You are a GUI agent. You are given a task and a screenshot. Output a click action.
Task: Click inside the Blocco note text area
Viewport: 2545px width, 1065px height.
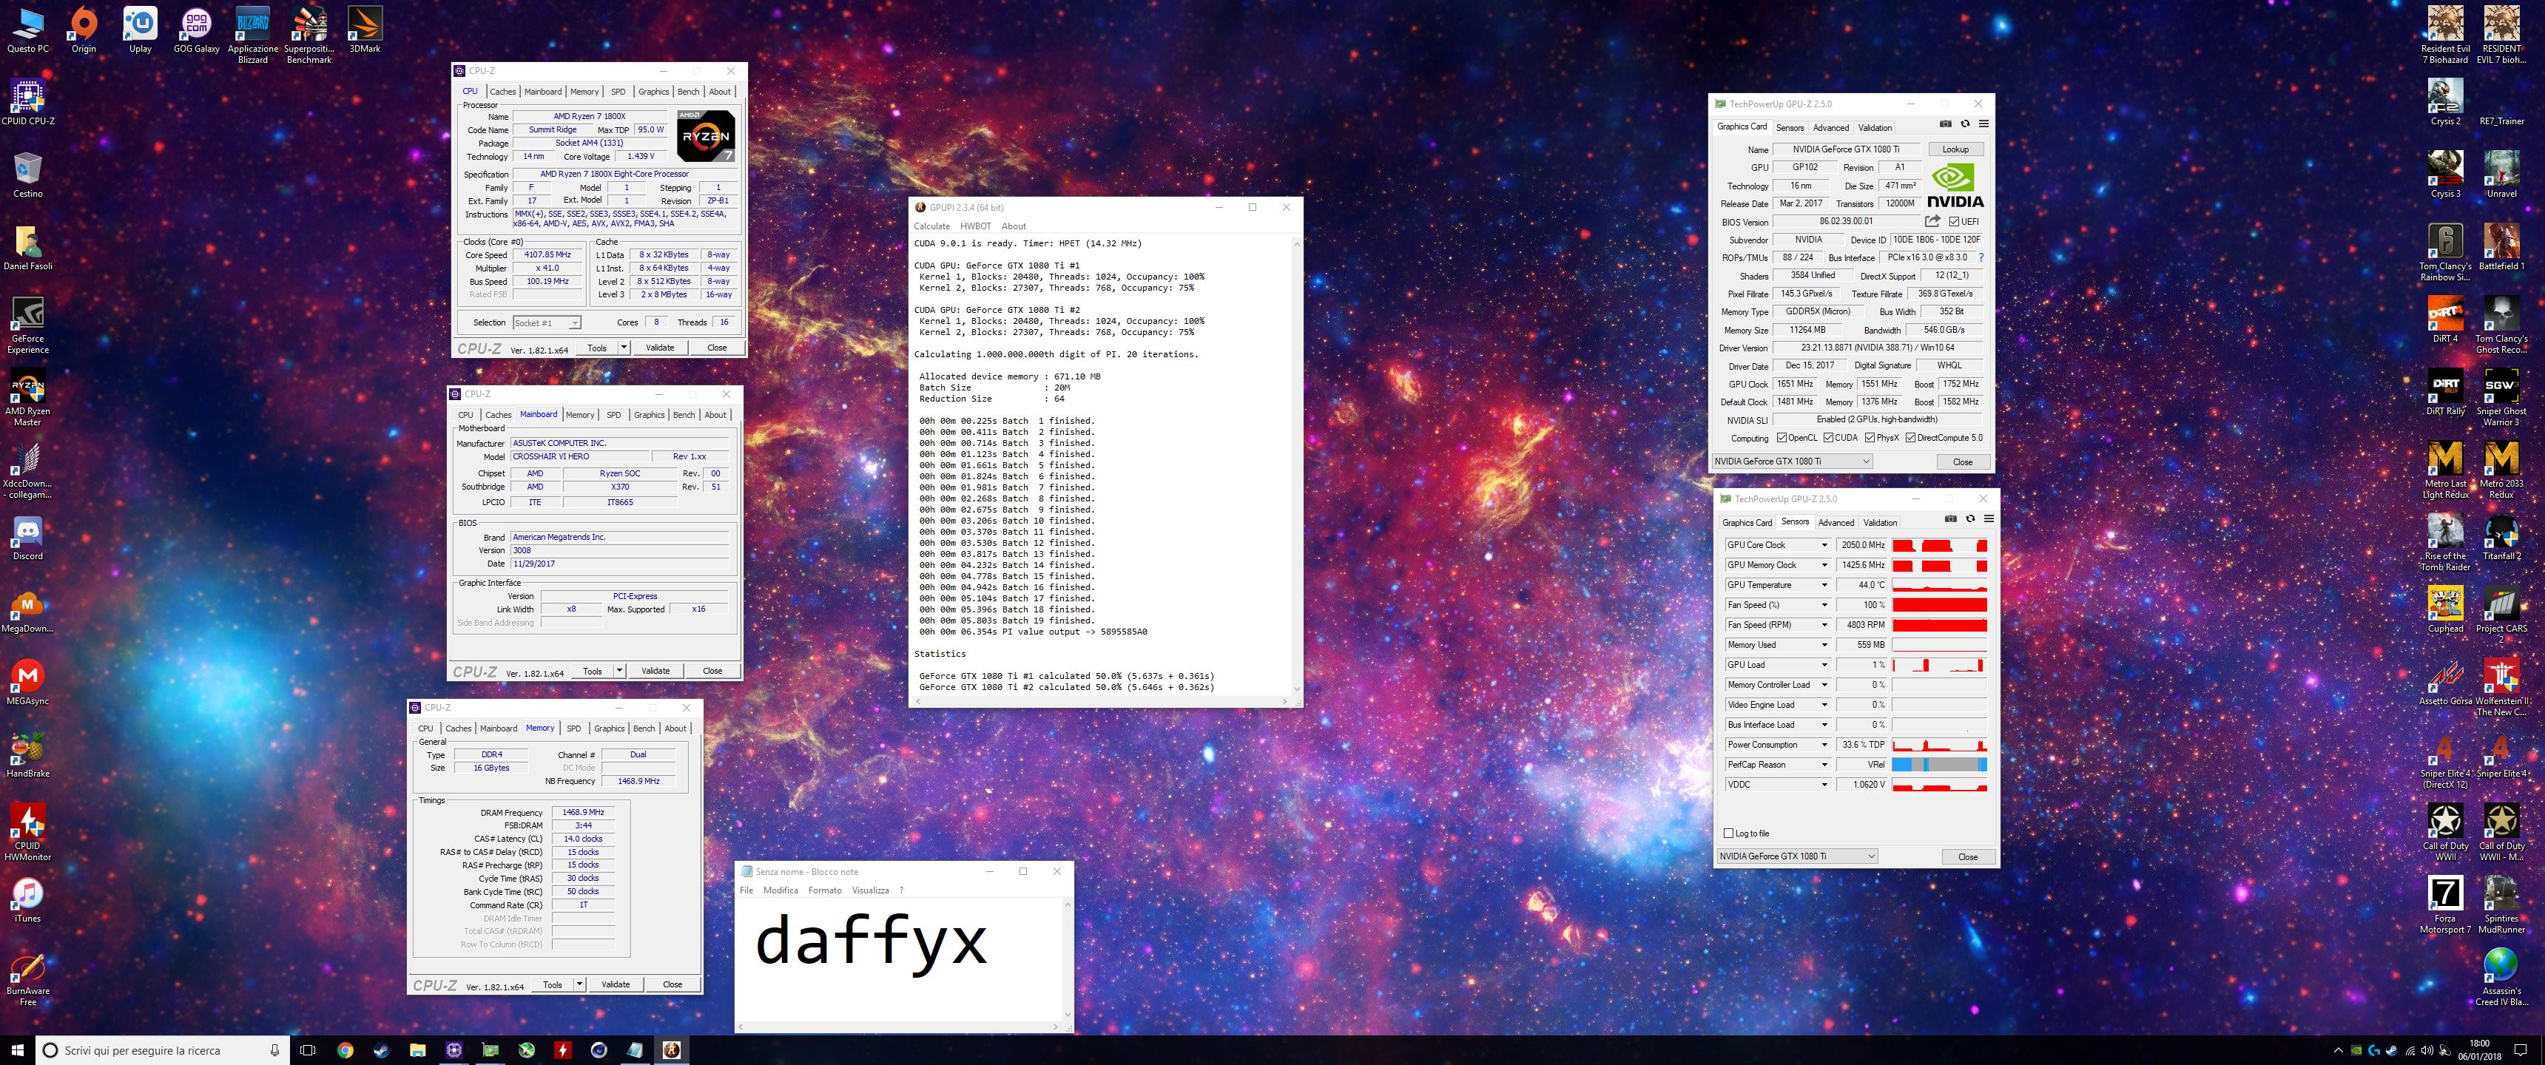tap(898, 959)
